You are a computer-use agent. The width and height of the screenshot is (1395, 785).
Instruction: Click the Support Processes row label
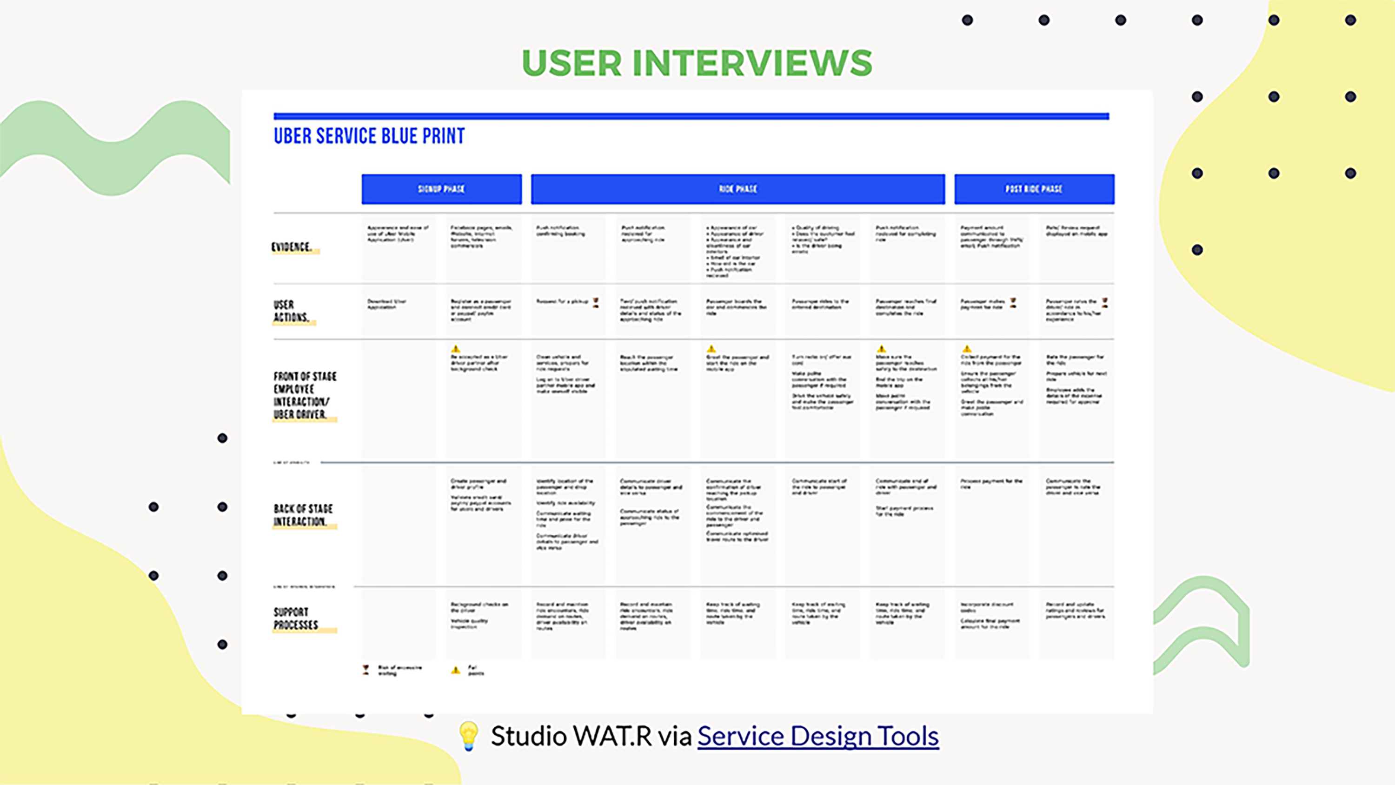[x=296, y=618]
